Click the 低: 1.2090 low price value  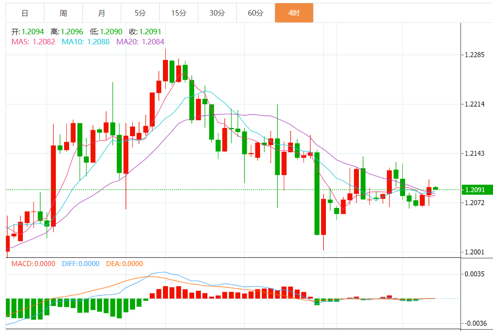pos(106,32)
